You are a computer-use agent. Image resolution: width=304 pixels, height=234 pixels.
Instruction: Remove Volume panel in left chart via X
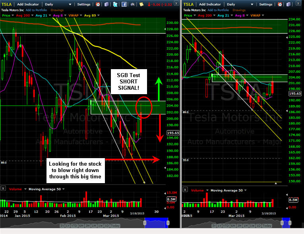3,188
